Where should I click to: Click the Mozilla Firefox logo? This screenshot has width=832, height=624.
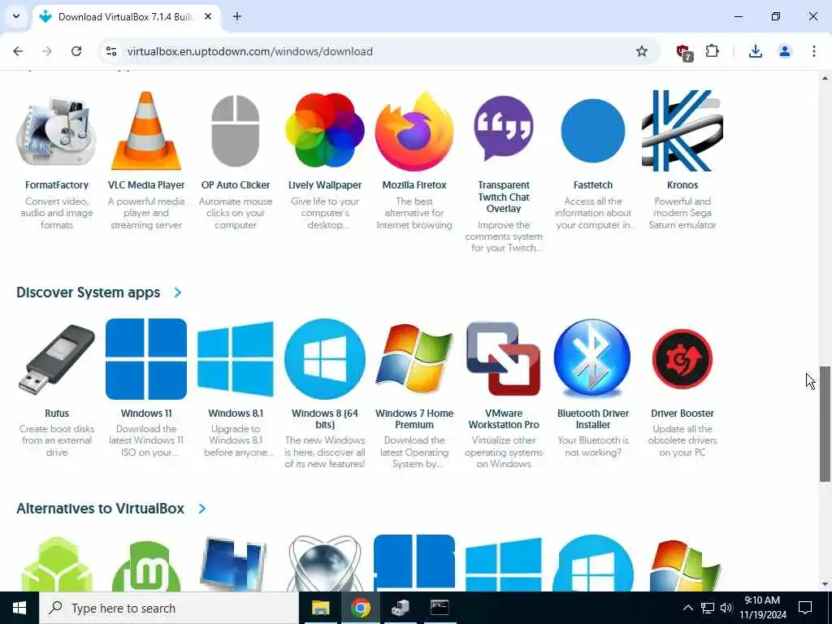(x=414, y=131)
